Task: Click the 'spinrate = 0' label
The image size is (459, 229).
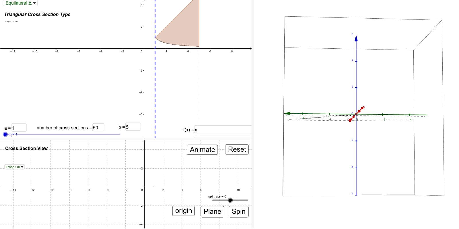Action: pyautogui.click(x=217, y=196)
